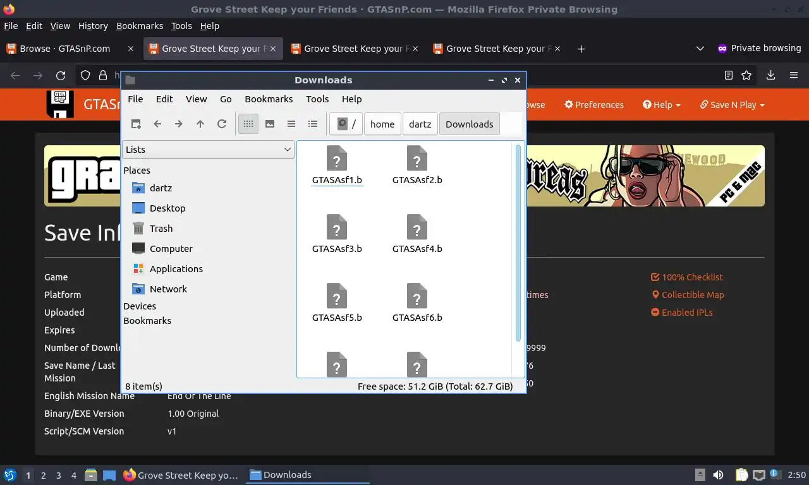The width and height of the screenshot is (809, 485).
Task: Open a new Firefox tab
Action: coord(581,49)
